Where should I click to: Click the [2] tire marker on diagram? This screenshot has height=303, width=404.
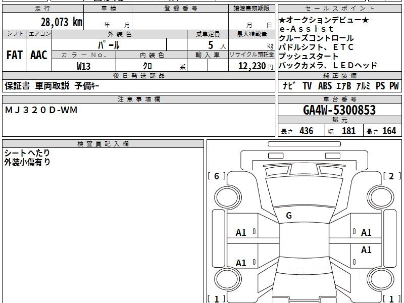point(392,176)
